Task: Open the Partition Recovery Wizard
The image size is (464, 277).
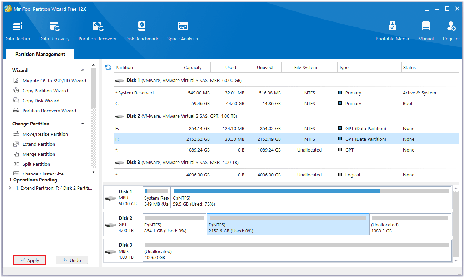Action: click(45, 111)
